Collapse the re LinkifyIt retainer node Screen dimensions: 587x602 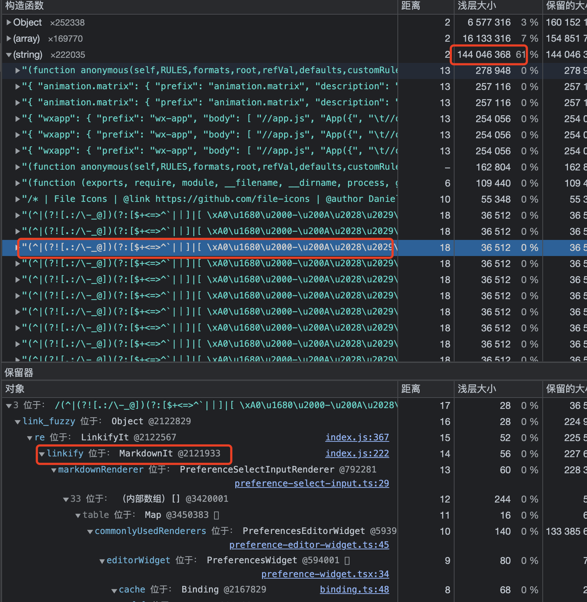pyautogui.click(x=29, y=437)
